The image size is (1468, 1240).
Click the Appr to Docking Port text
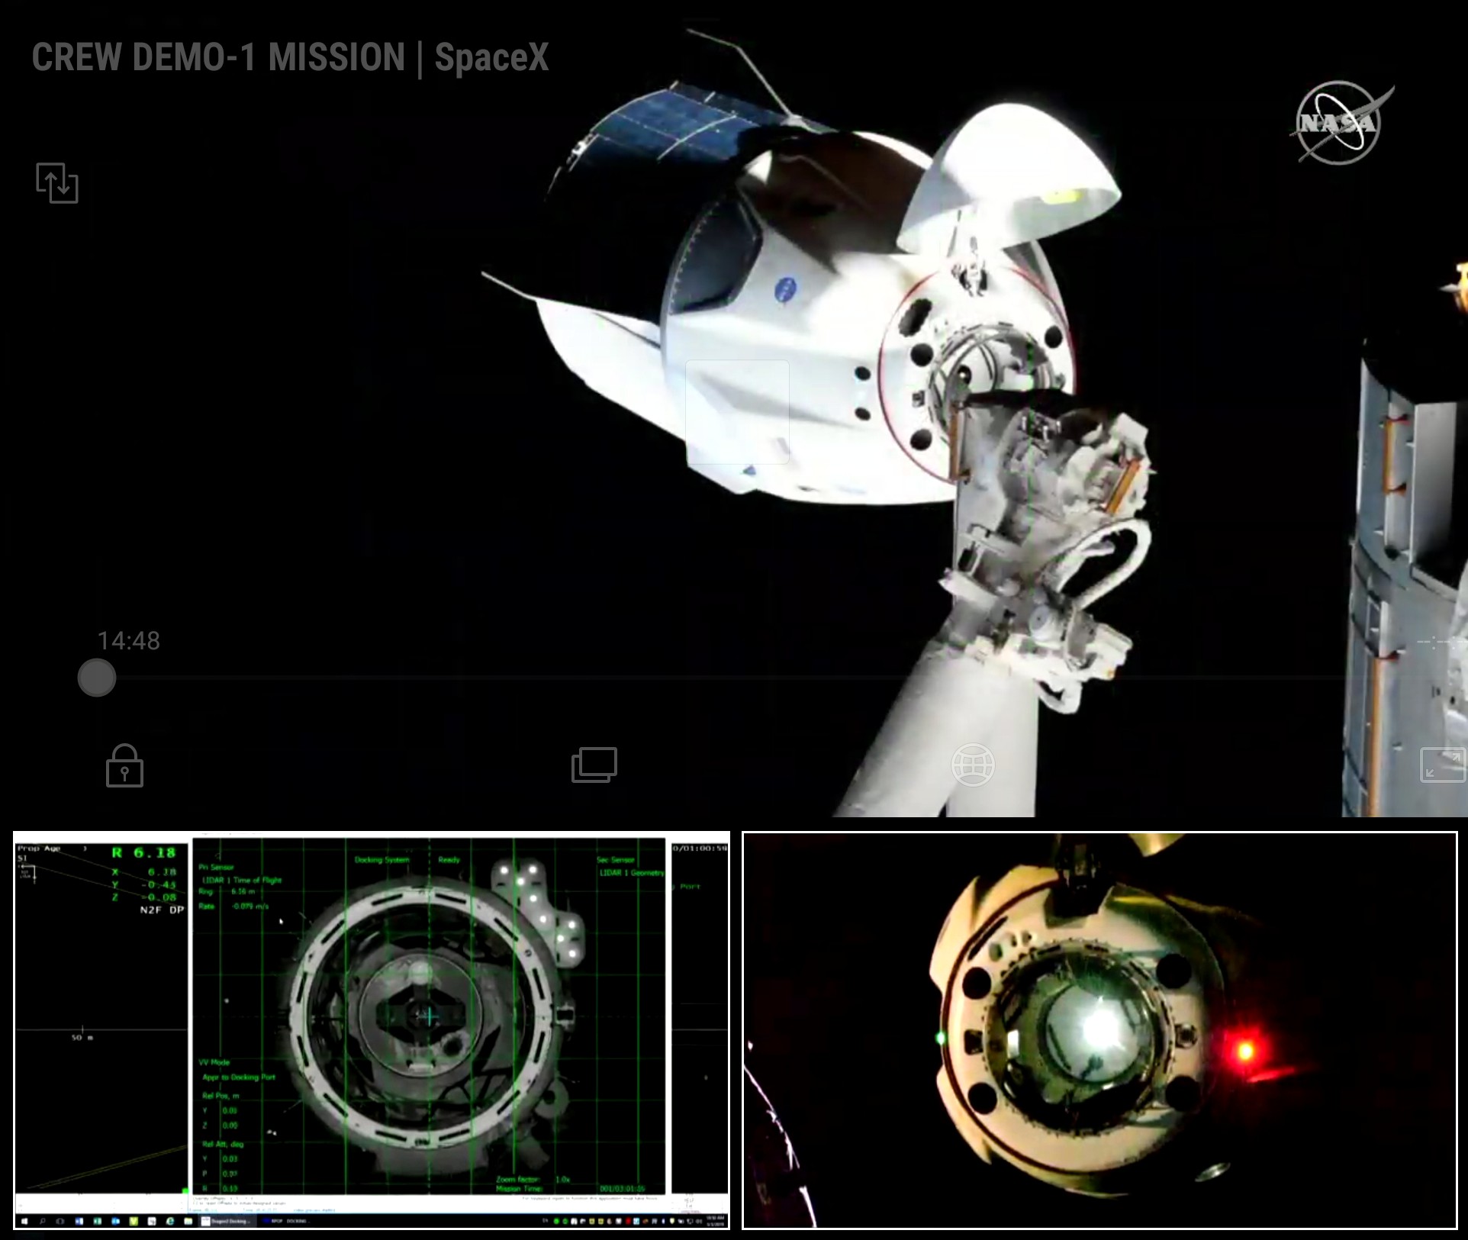[x=239, y=1077]
